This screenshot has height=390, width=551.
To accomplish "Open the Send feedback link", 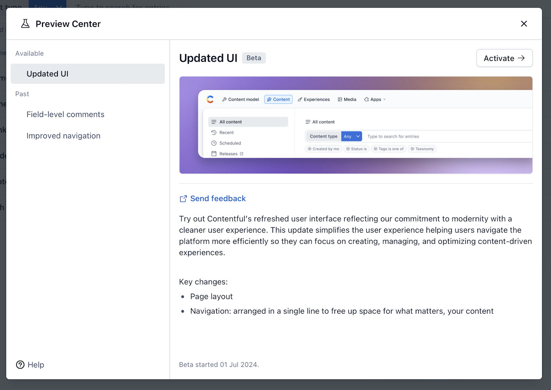I will click(x=212, y=199).
